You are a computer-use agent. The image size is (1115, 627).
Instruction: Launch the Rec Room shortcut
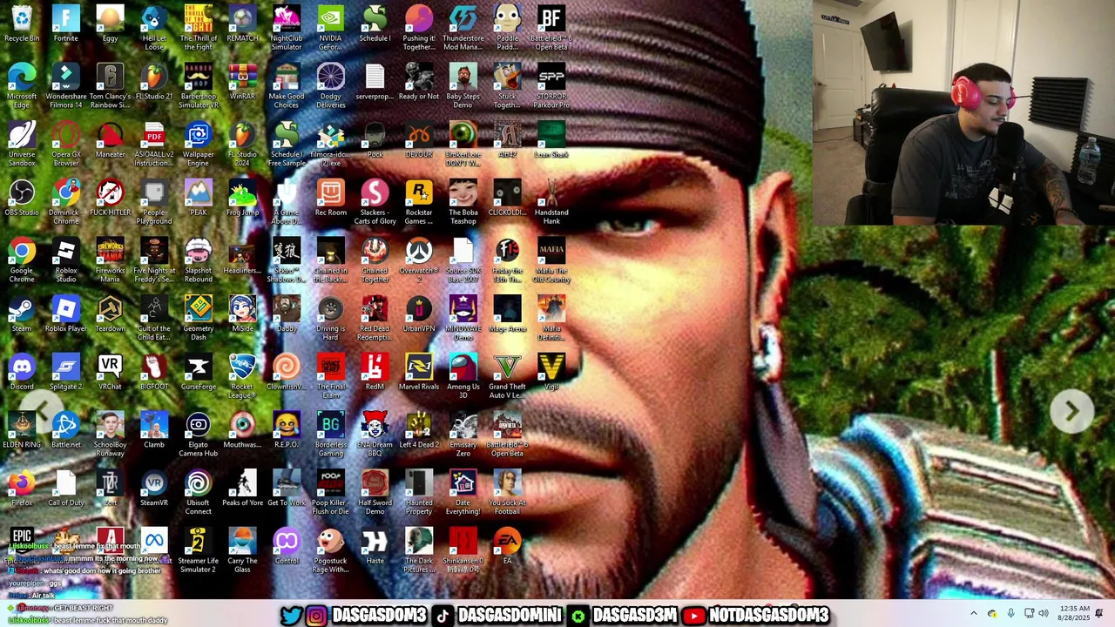(x=331, y=198)
